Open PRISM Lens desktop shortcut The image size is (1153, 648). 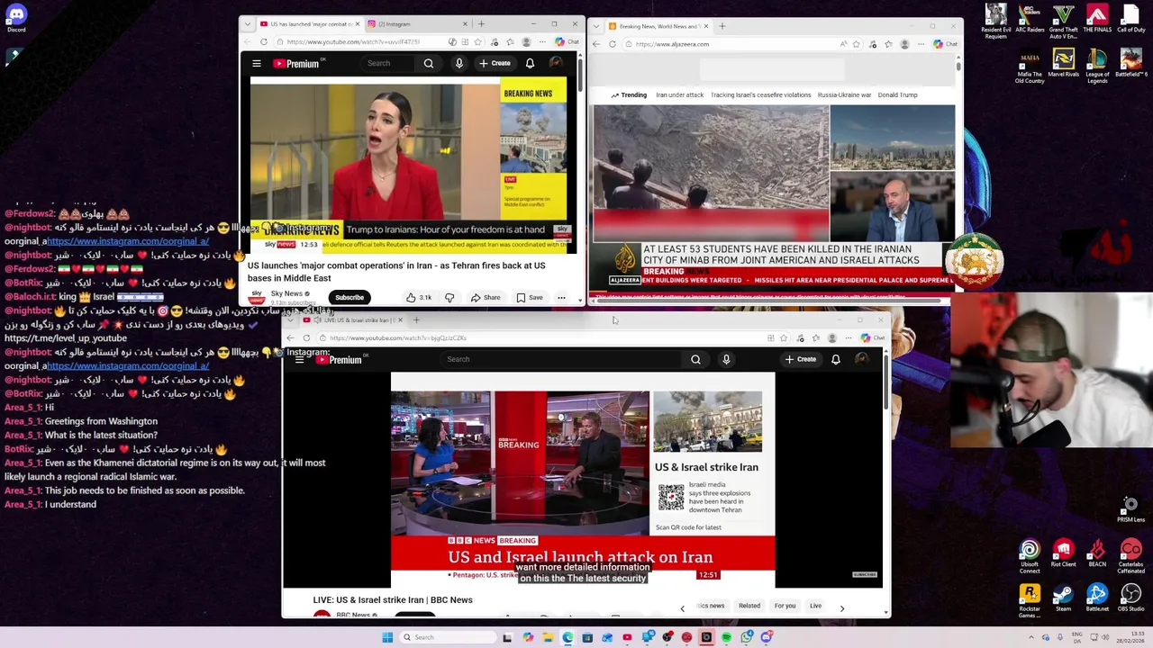coord(1130,509)
